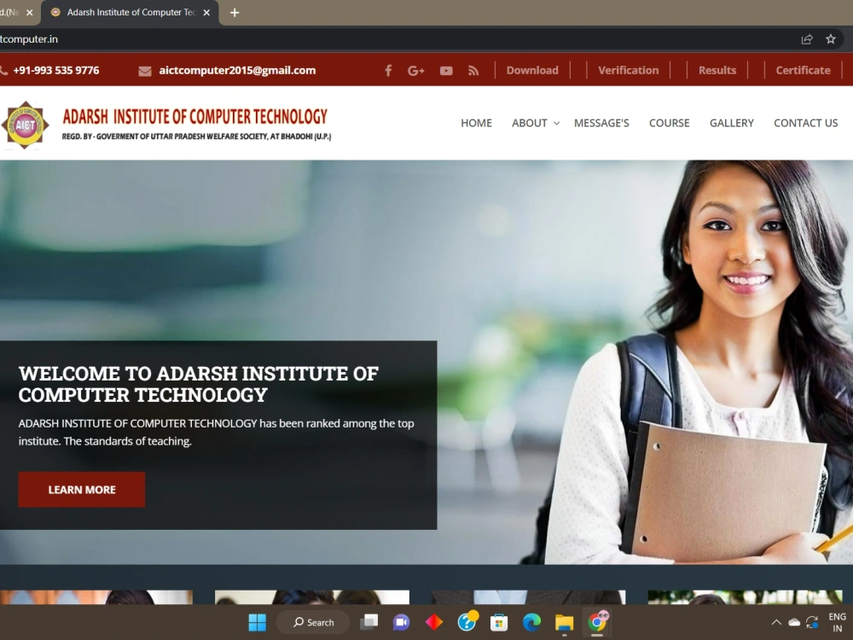This screenshot has height=640, width=853.
Task: Open the Results link
Action: click(x=717, y=70)
